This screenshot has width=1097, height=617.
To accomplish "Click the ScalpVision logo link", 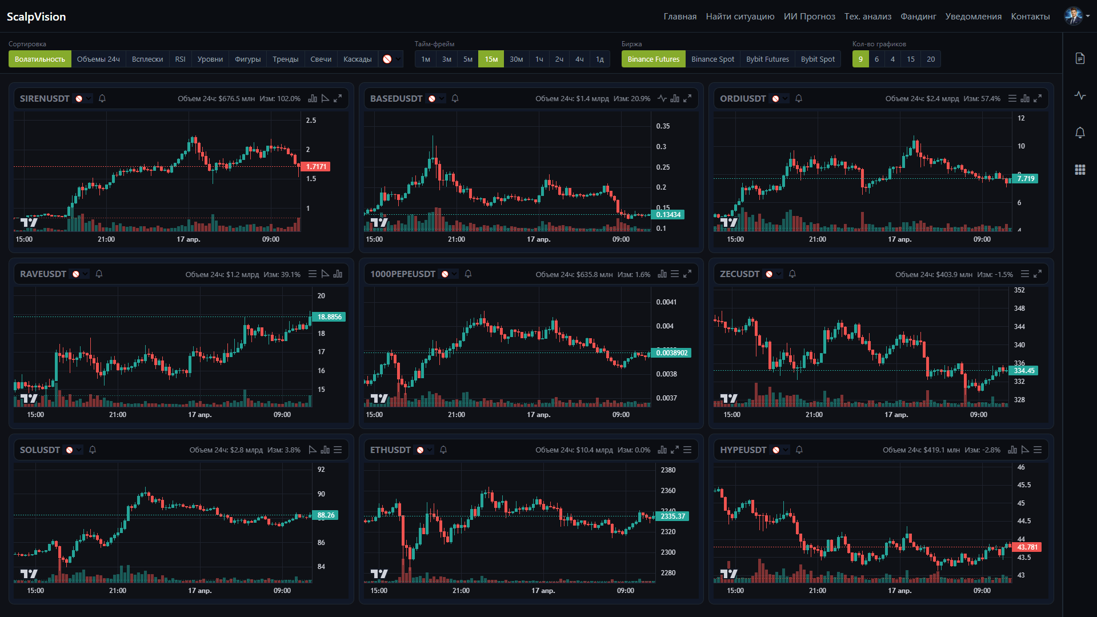I will [x=36, y=17].
